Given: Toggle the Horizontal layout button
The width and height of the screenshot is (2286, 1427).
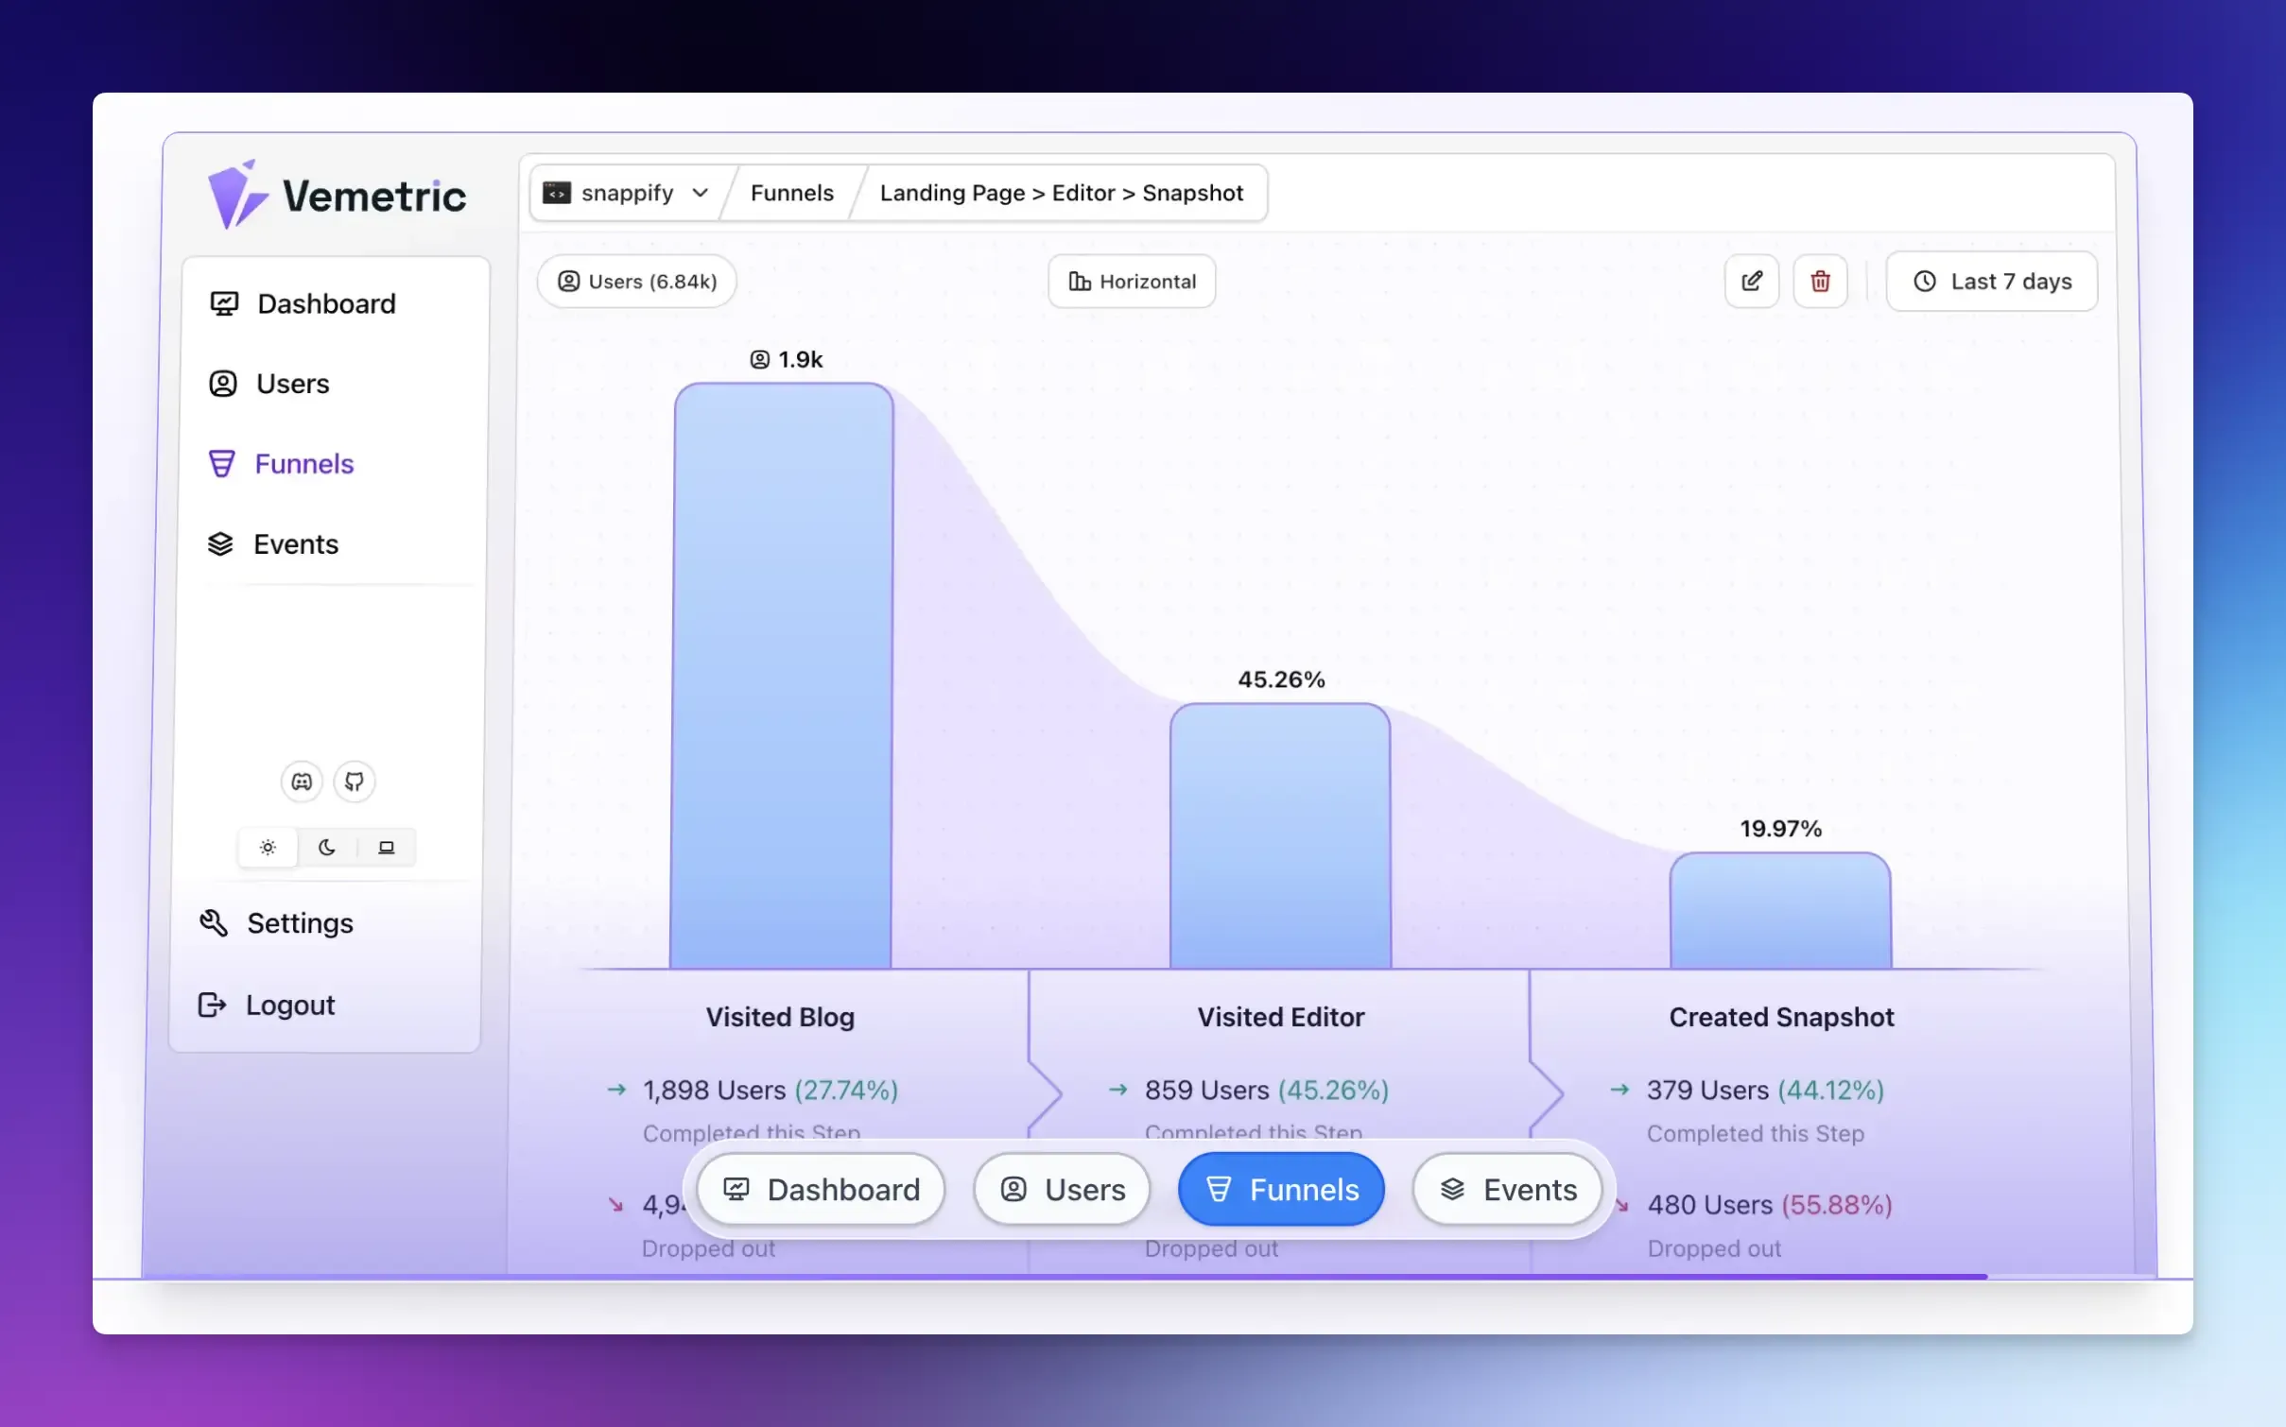Looking at the screenshot, I should [1132, 282].
